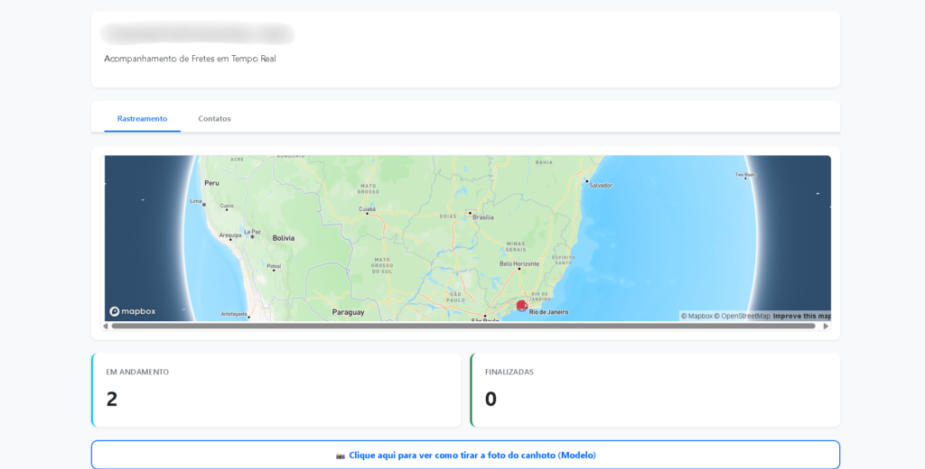Click the right scroll arrow under map

click(826, 326)
